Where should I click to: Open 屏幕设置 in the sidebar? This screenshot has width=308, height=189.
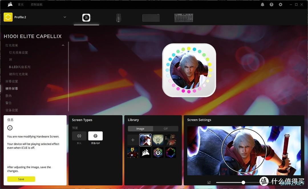tap(12, 81)
